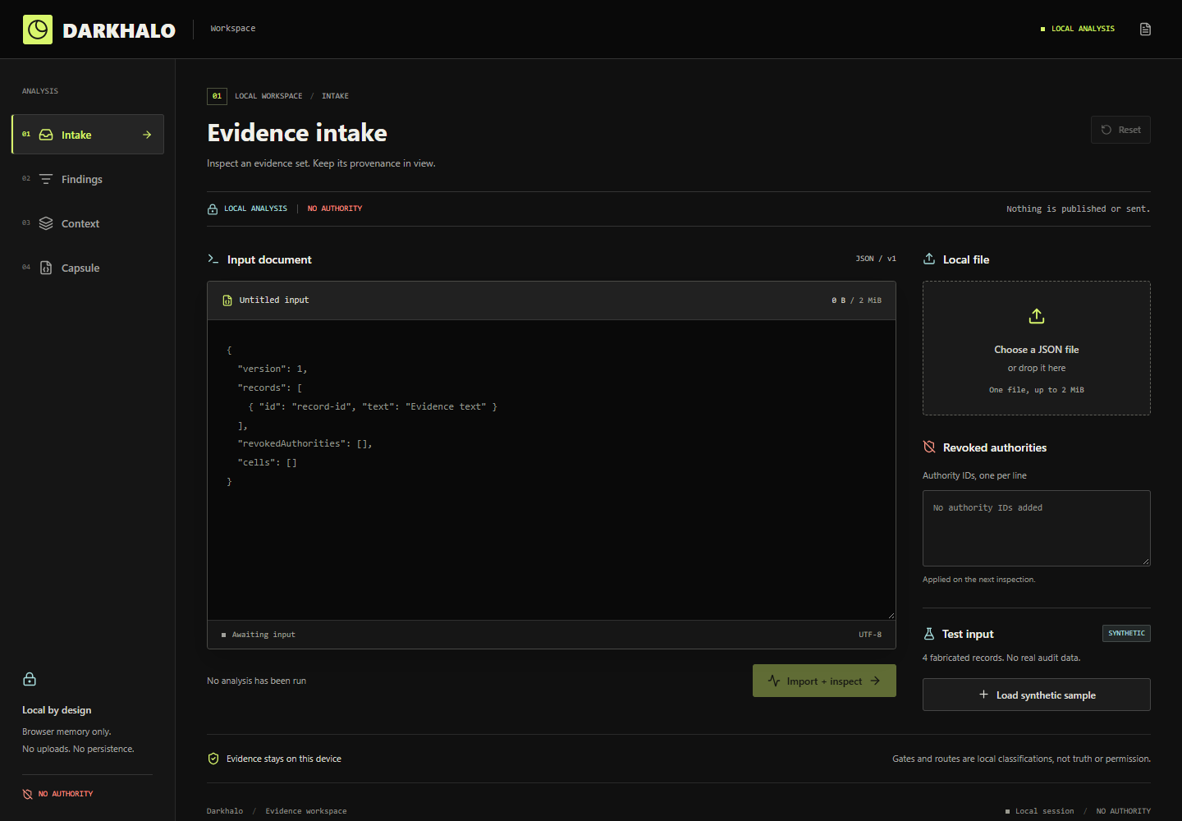This screenshot has width=1182, height=821.
Task: Click the LOCAL WORKSPACE breadcrumb
Action: click(268, 96)
